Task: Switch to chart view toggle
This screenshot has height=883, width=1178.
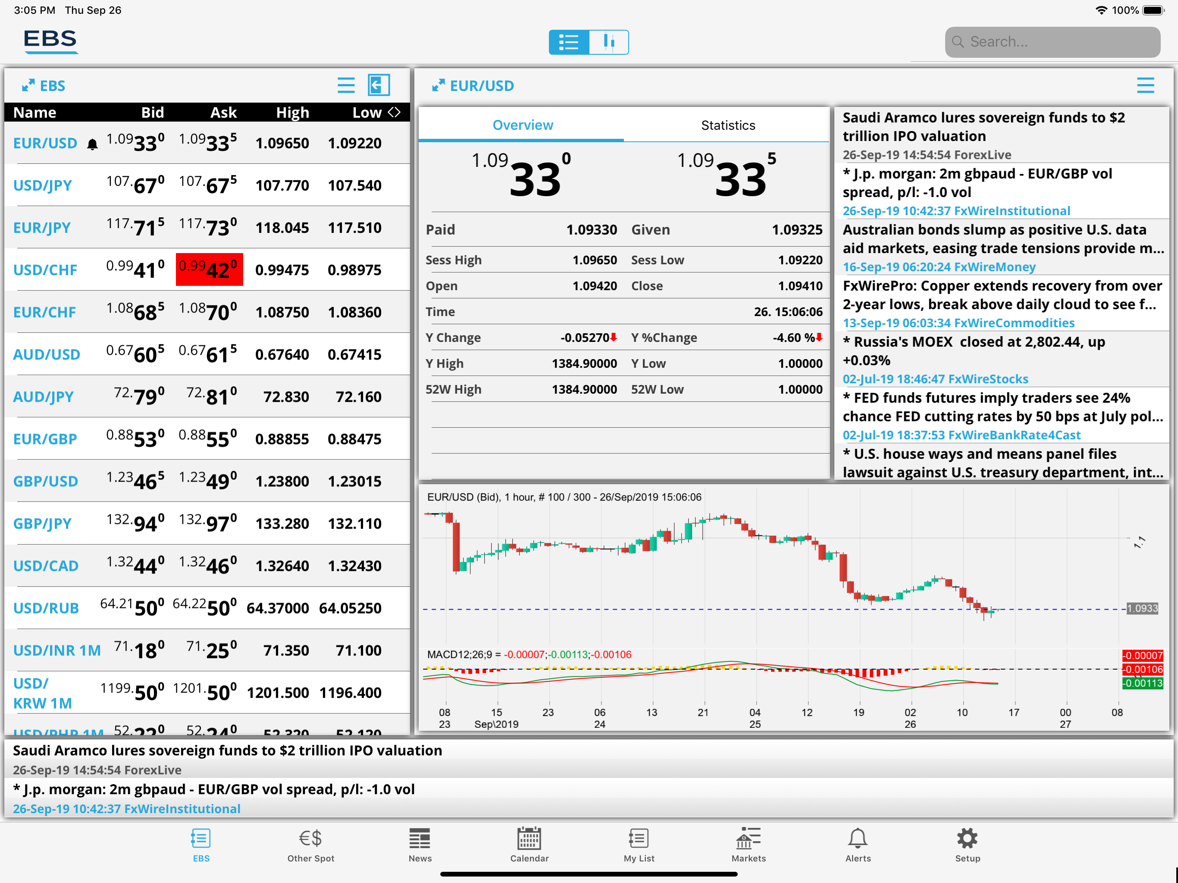Action: 609,42
